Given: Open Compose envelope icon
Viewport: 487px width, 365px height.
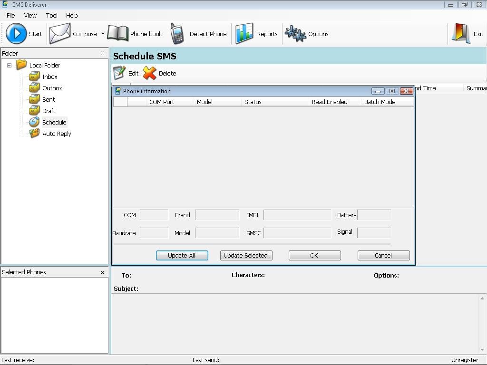Looking at the screenshot, I should pos(60,34).
